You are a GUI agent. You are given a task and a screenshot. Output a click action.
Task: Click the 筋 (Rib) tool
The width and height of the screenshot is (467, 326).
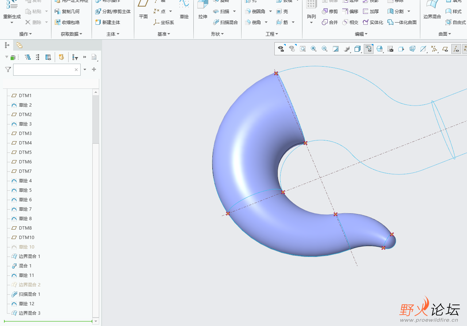282,22
